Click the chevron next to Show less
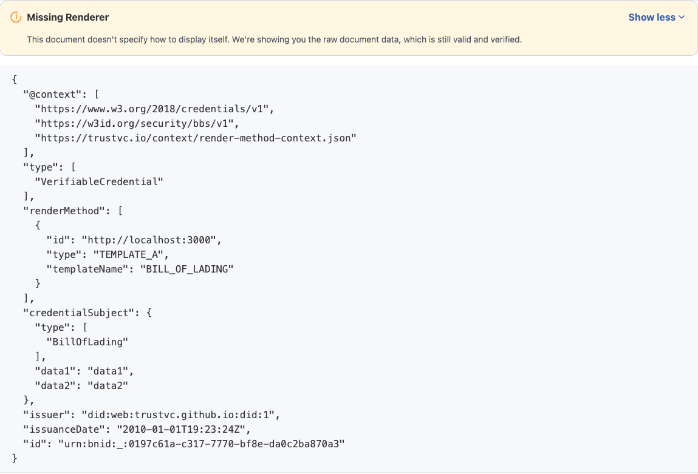 (682, 17)
